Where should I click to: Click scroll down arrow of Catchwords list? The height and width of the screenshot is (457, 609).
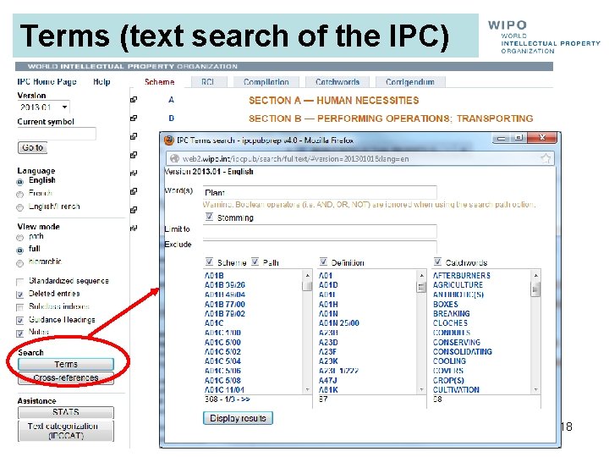536,389
